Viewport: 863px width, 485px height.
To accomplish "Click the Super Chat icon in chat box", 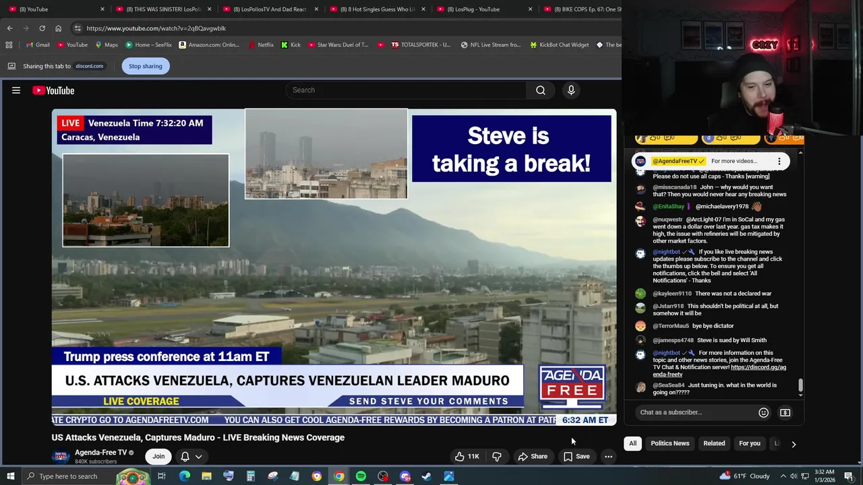I will coord(785,412).
